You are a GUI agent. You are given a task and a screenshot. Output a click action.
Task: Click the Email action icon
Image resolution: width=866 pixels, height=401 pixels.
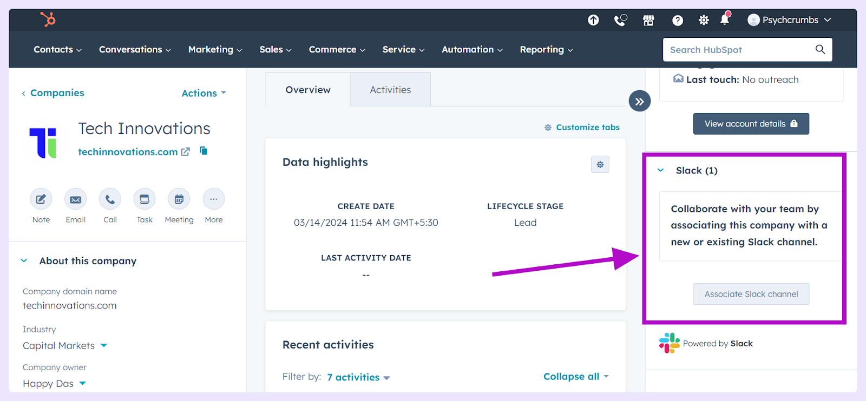(x=76, y=199)
